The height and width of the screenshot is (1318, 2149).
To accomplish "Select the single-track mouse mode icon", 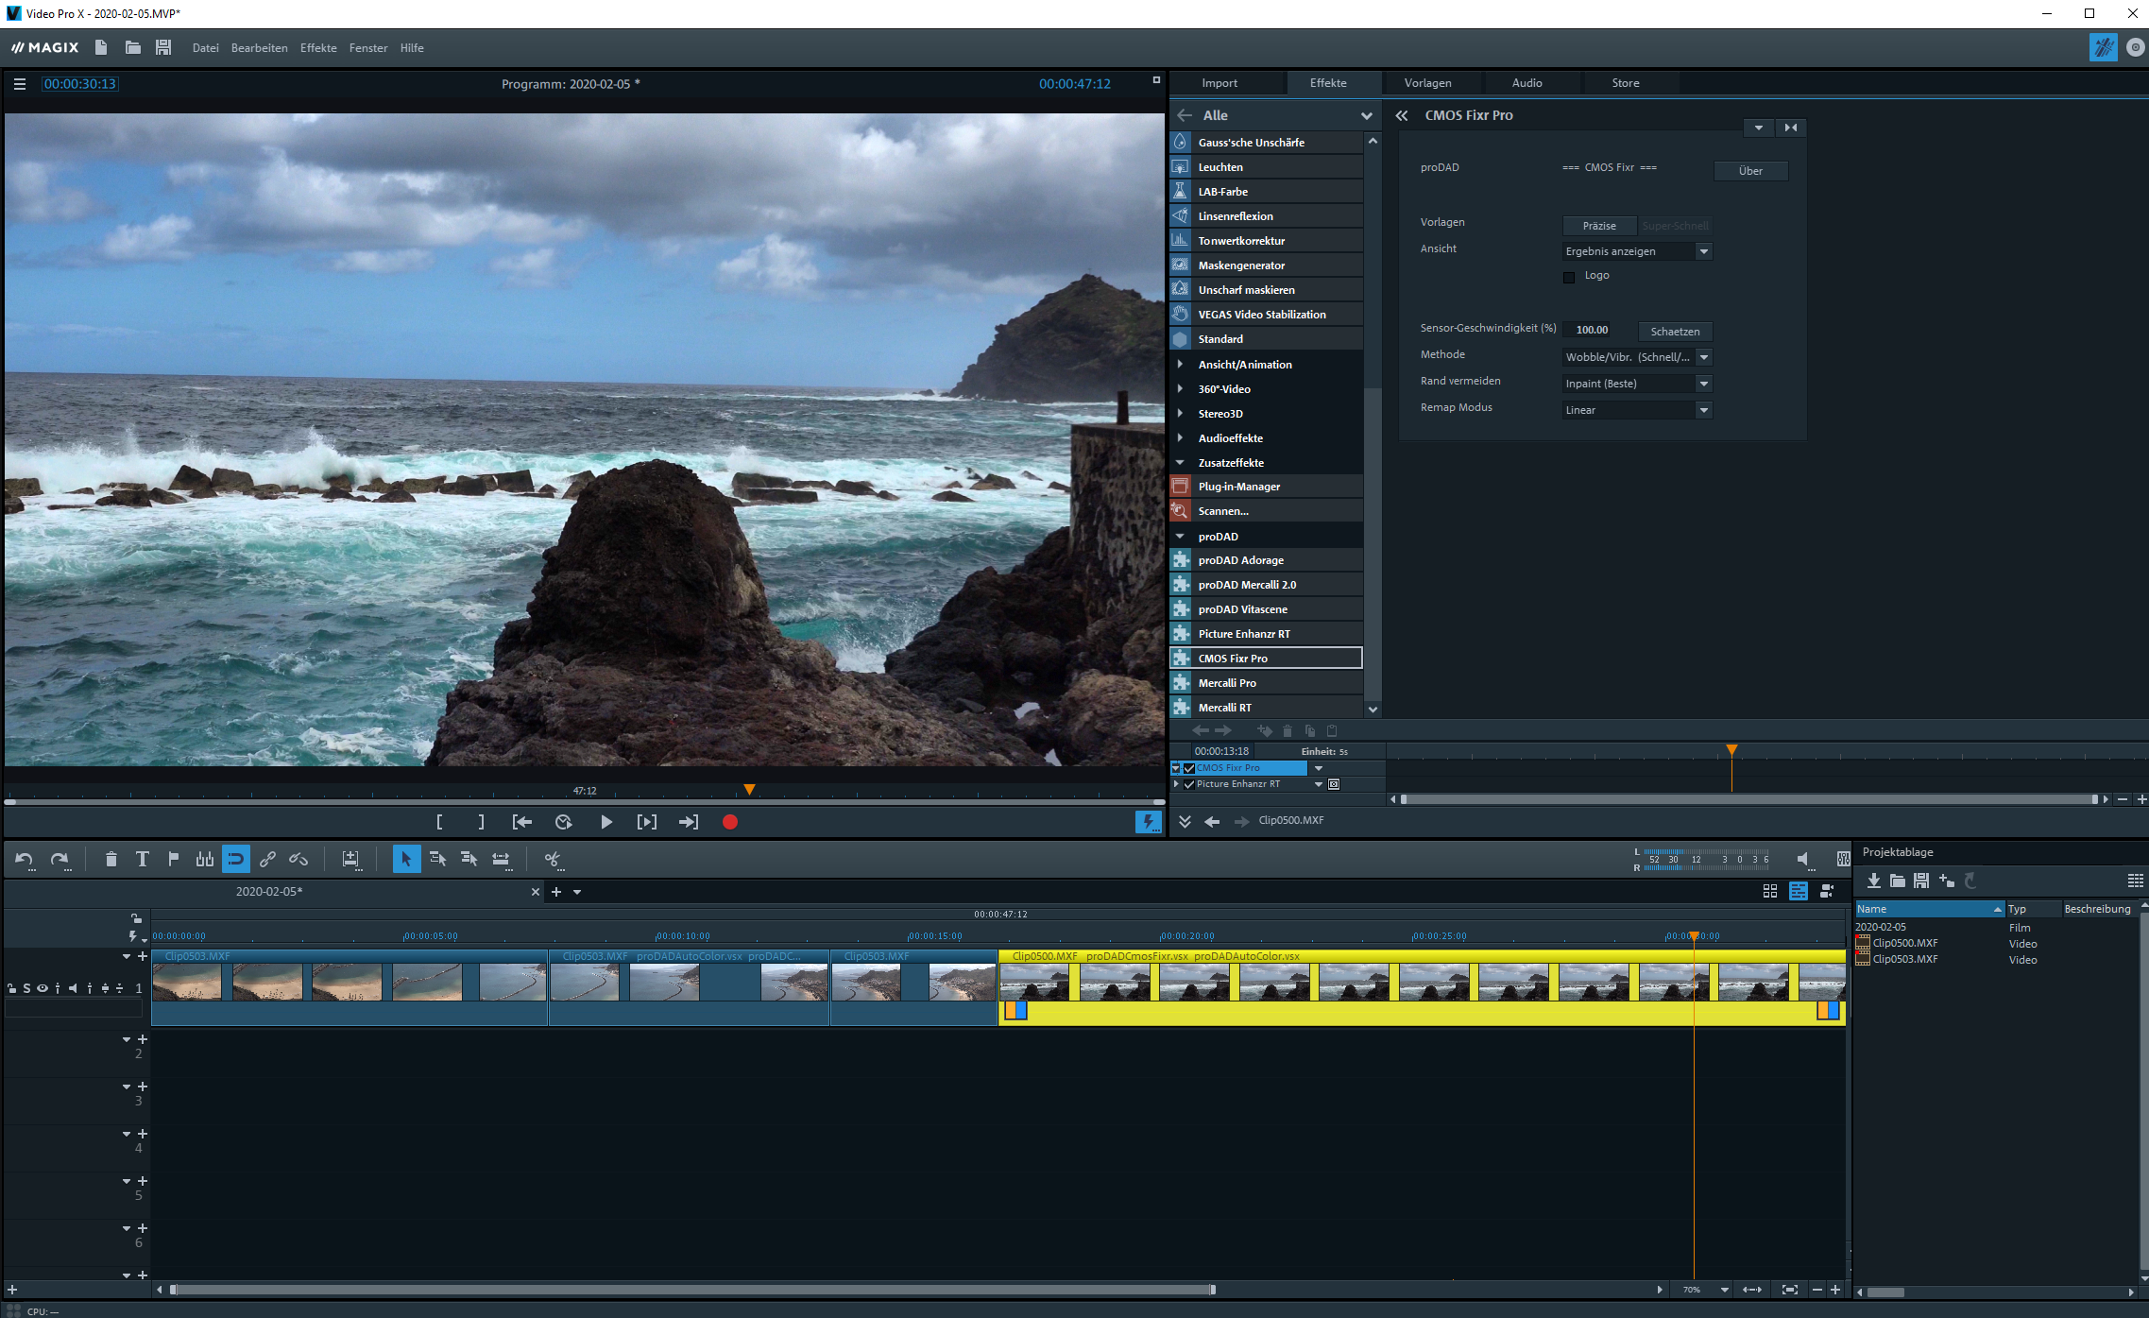I will tap(437, 859).
